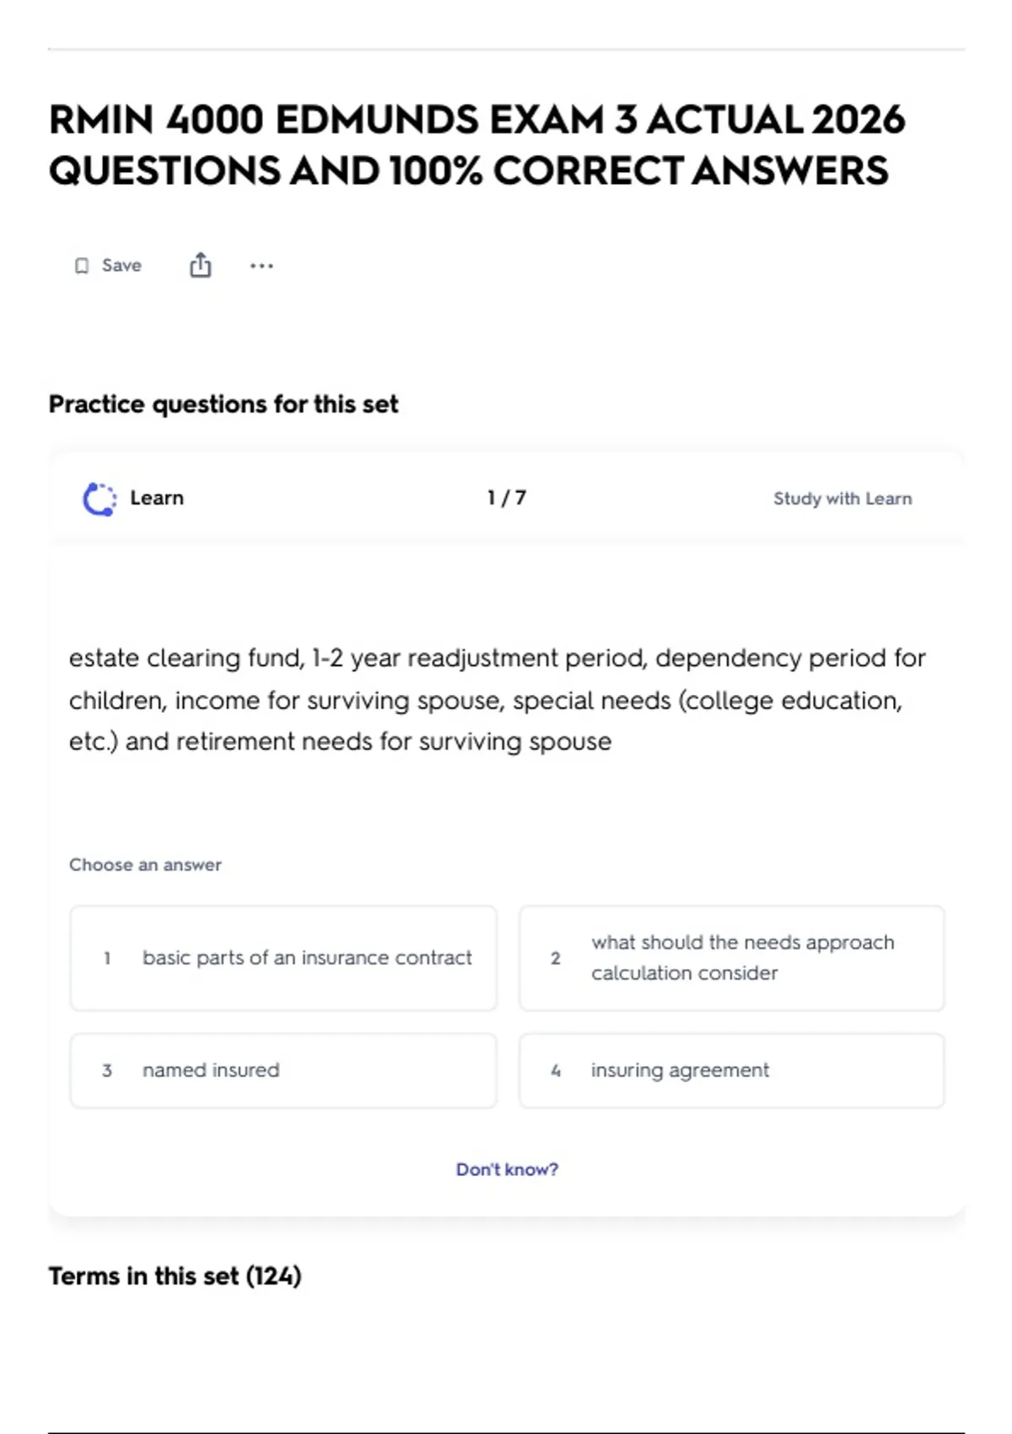Click the 'Choose an answer' prompt label

(145, 865)
